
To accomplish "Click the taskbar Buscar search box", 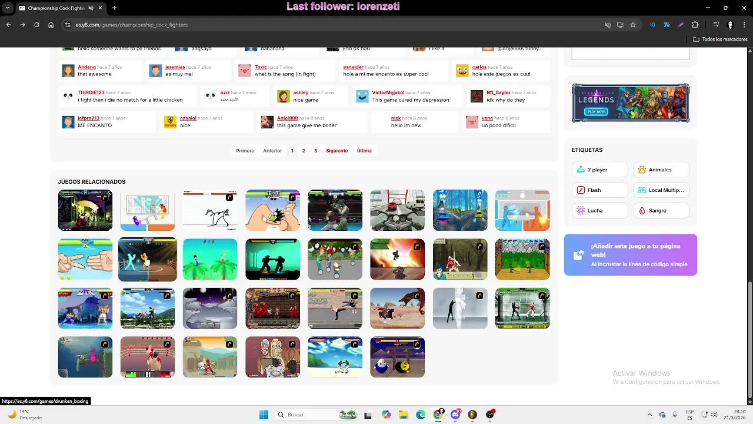I will [x=316, y=415].
